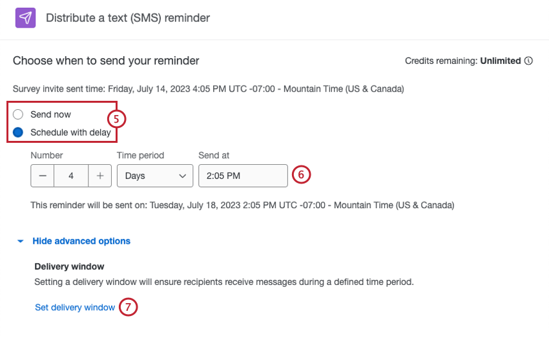
Task: Increase the number with the plus button
Action: click(100, 176)
